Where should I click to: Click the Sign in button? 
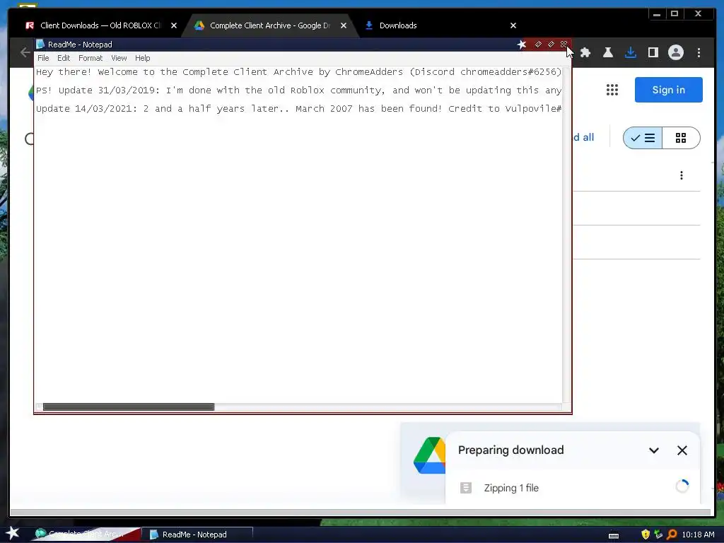[668, 90]
